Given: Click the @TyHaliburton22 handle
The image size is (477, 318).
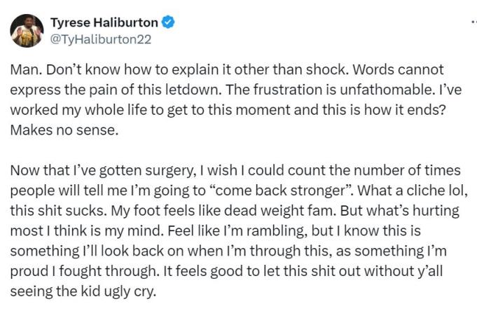Looking at the screenshot, I should [101, 39].
